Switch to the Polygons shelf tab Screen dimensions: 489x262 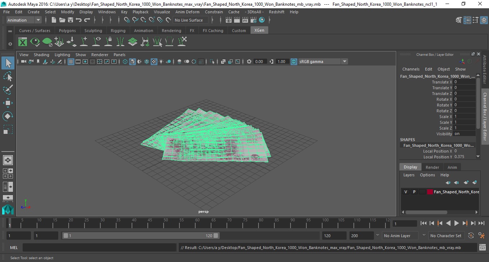67,31
